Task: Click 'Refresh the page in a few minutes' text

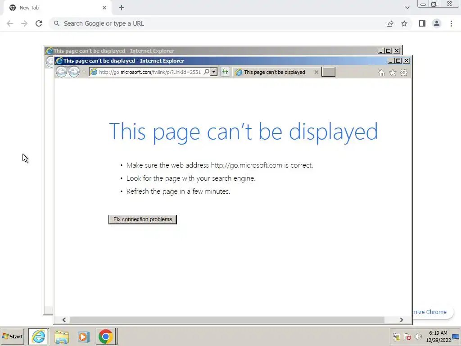Action: (178, 191)
